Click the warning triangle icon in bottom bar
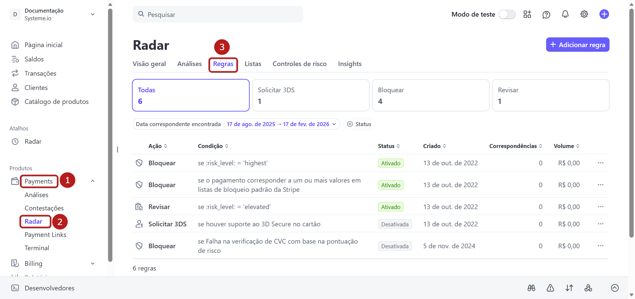The height and width of the screenshot is (299, 635). 550,288
